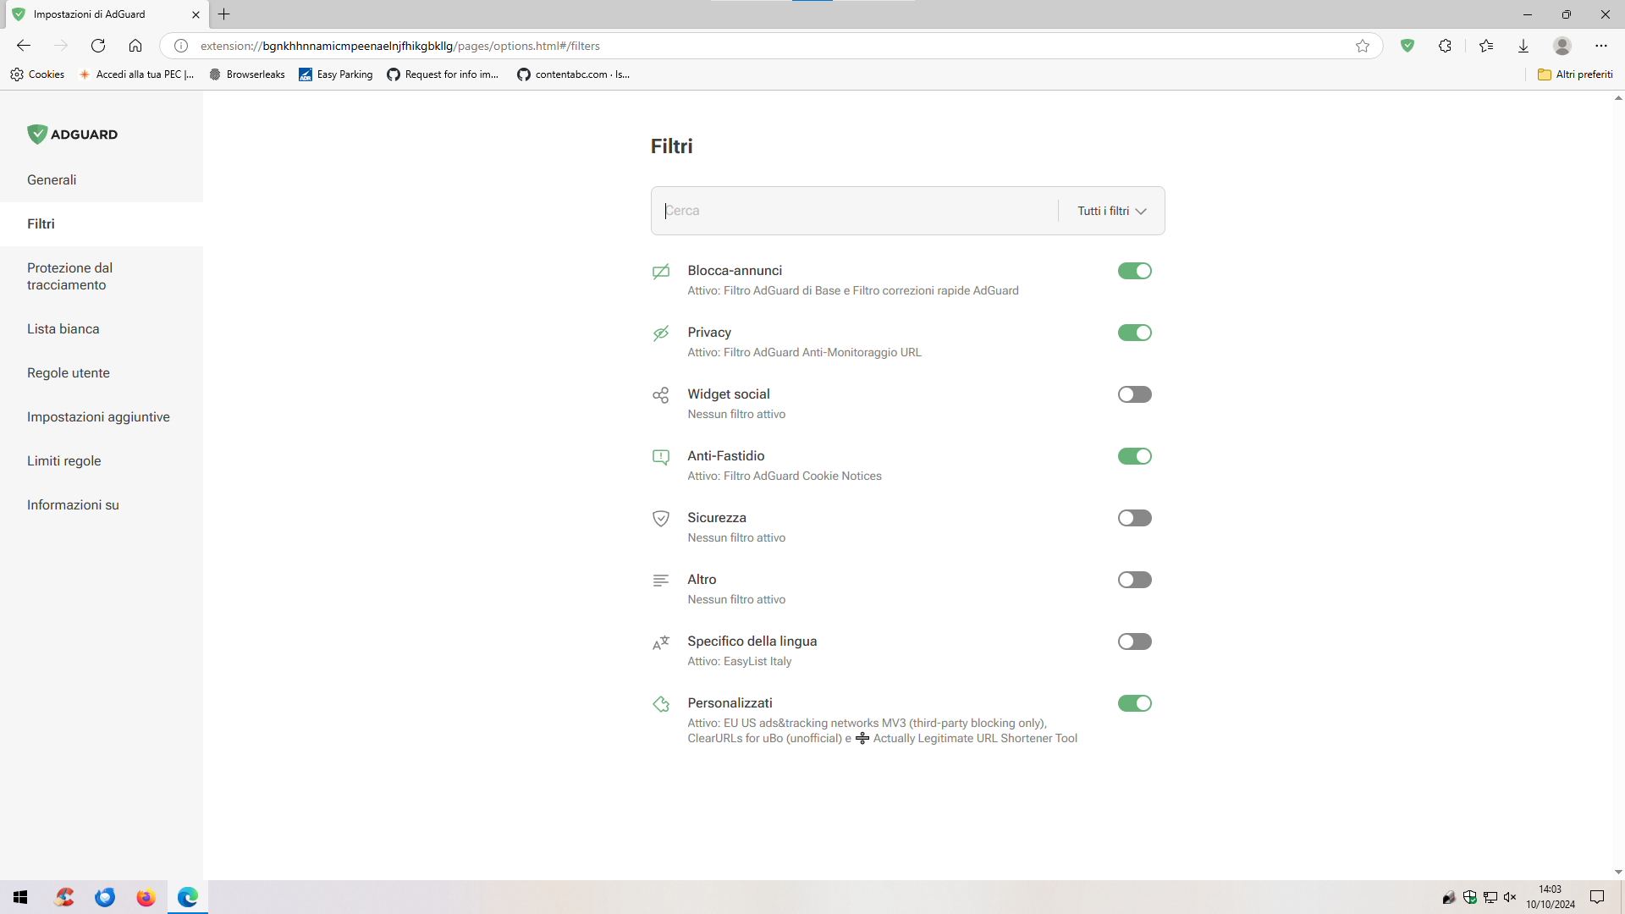The height and width of the screenshot is (914, 1625).
Task: Open Protezione dal tracciamento section
Action: click(102, 277)
